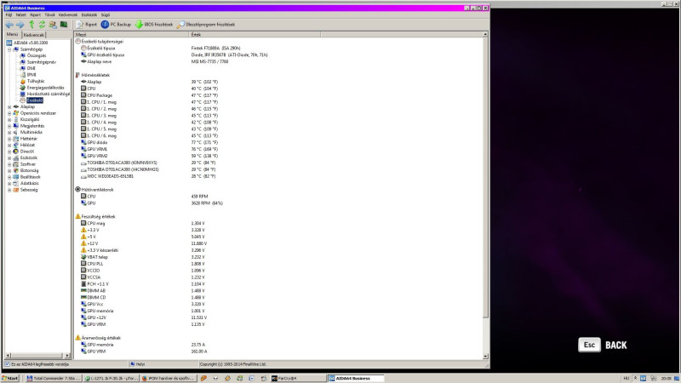Screen dimensions: 681x383
Task: Expand the Alaplap tree node
Action: [x=9, y=107]
